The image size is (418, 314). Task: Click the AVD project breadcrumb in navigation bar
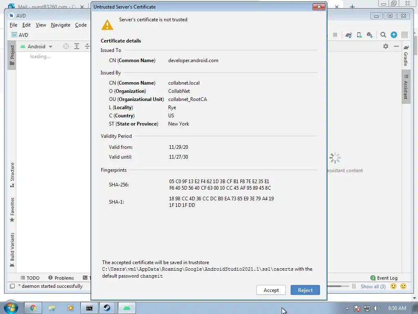tap(20, 35)
